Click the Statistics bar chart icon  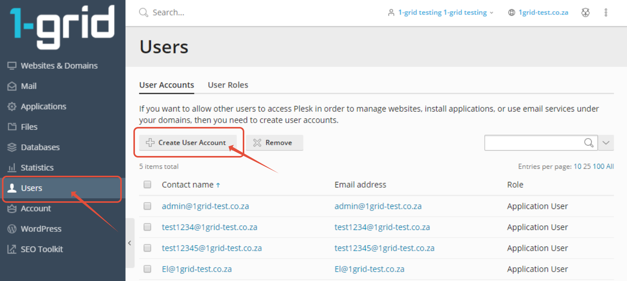click(x=12, y=168)
